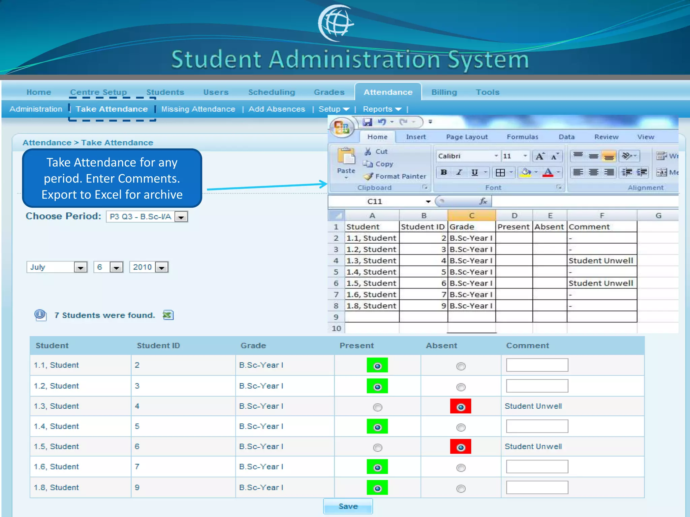Open the Missing Attendance link

click(198, 109)
